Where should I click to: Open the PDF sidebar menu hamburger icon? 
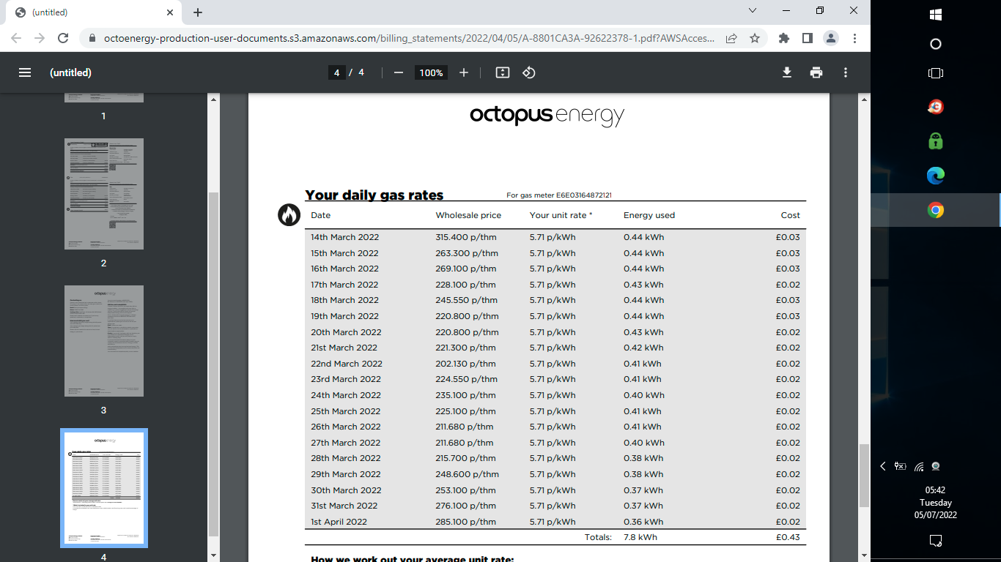coord(25,72)
